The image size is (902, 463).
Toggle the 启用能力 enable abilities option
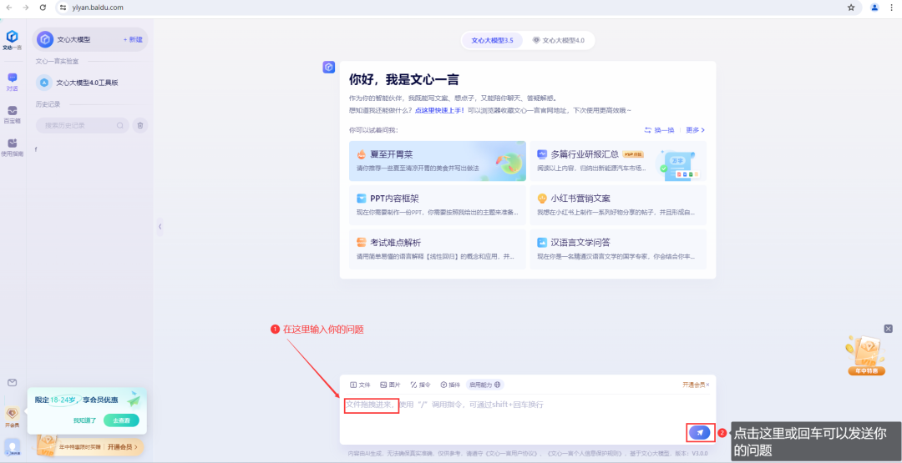pos(485,385)
